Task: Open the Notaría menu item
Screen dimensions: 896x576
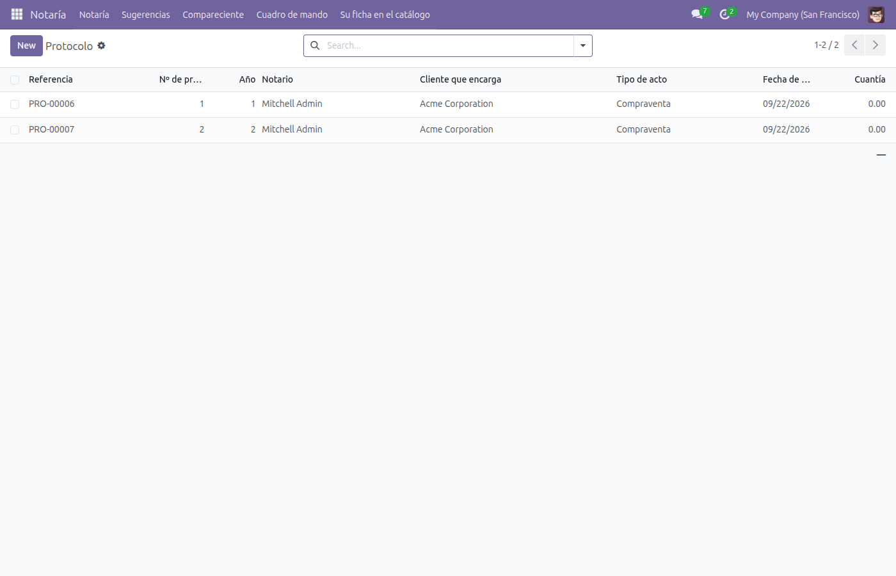Action: (x=94, y=14)
